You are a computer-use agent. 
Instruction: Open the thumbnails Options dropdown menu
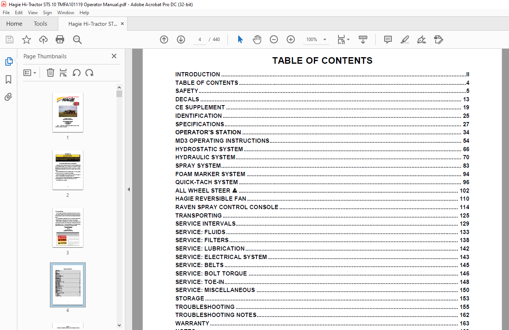30,73
